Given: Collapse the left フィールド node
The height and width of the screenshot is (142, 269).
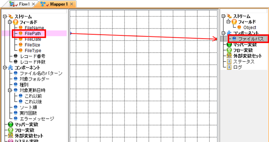Looking at the screenshot, I should point(10,22).
